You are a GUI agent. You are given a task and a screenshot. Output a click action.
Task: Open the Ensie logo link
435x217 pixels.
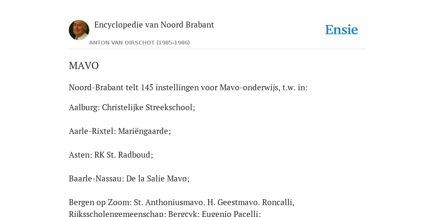coord(342,30)
